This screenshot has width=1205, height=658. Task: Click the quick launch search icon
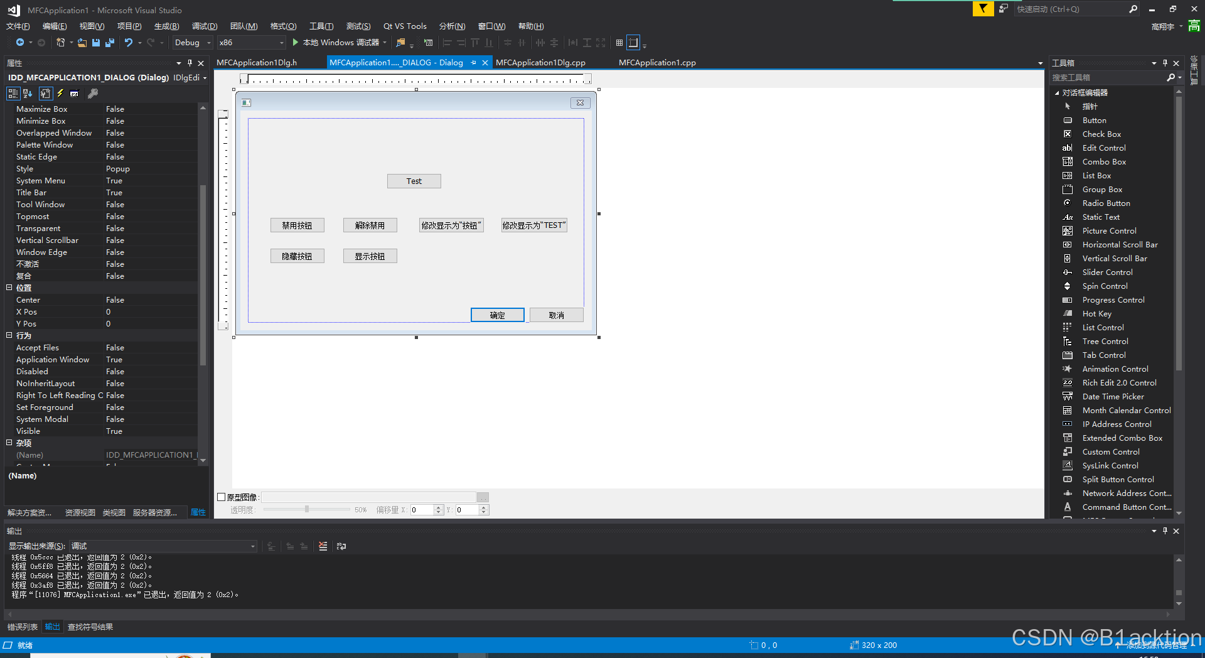(x=1133, y=9)
